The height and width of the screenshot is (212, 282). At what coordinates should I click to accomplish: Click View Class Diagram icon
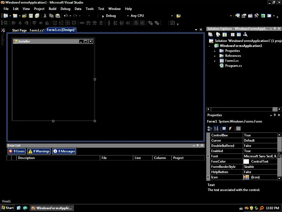coord(245,35)
